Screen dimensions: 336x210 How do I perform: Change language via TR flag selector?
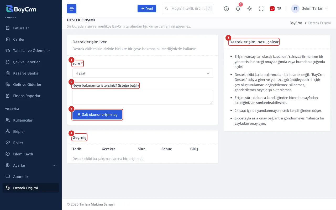pos(276,9)
